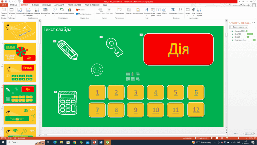The image size is (257, 145).
Task: Click the ПРИМЕЧАНИЯ button in status bar
Action: coord(201,138)
